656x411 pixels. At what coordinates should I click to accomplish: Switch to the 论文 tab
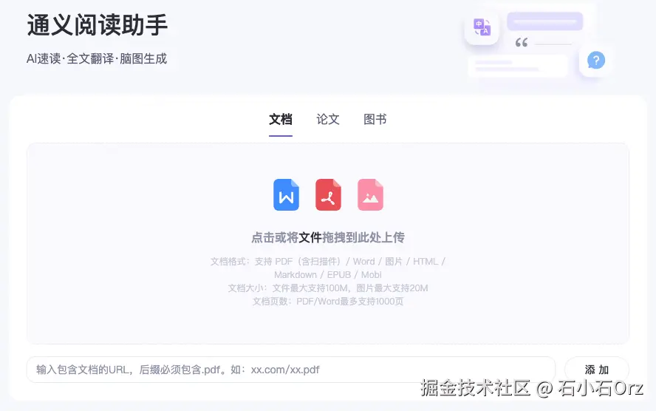click(x=327, y=120)
